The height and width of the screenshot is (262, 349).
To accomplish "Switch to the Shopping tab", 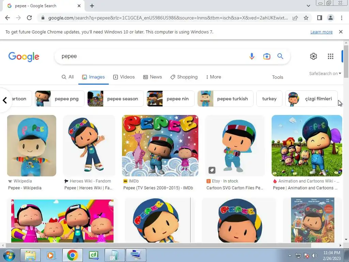I will [184, 77].
